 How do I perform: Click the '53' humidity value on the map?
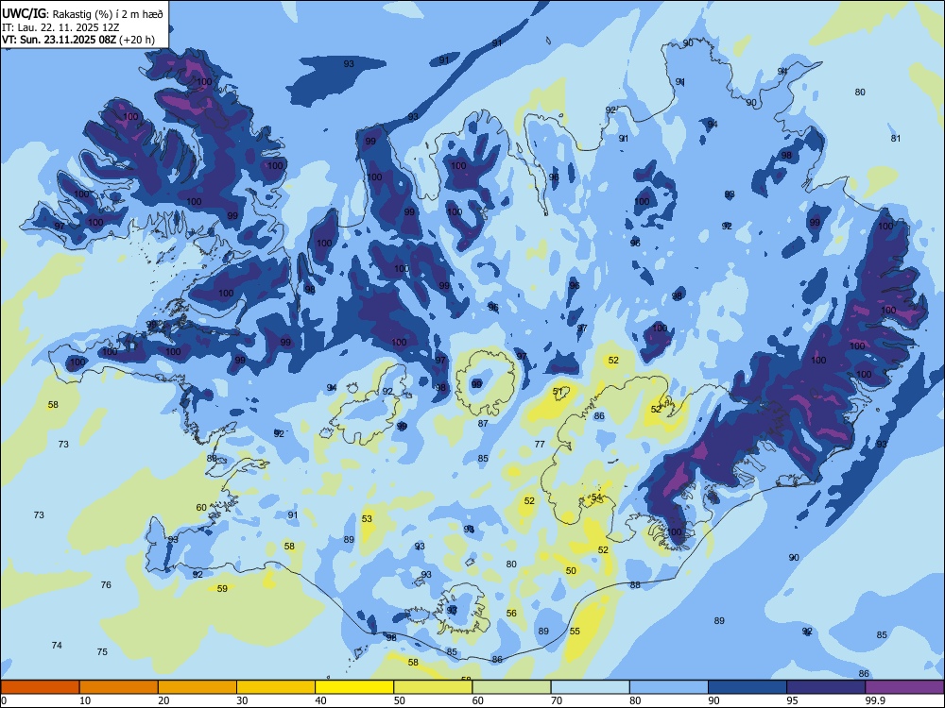[367, 518]
